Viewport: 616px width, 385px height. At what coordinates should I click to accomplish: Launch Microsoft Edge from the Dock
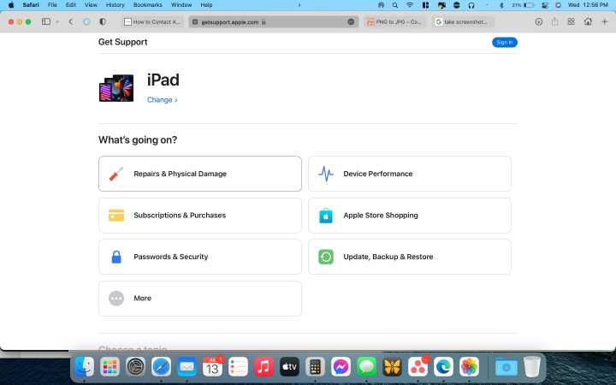coord(443,367)
